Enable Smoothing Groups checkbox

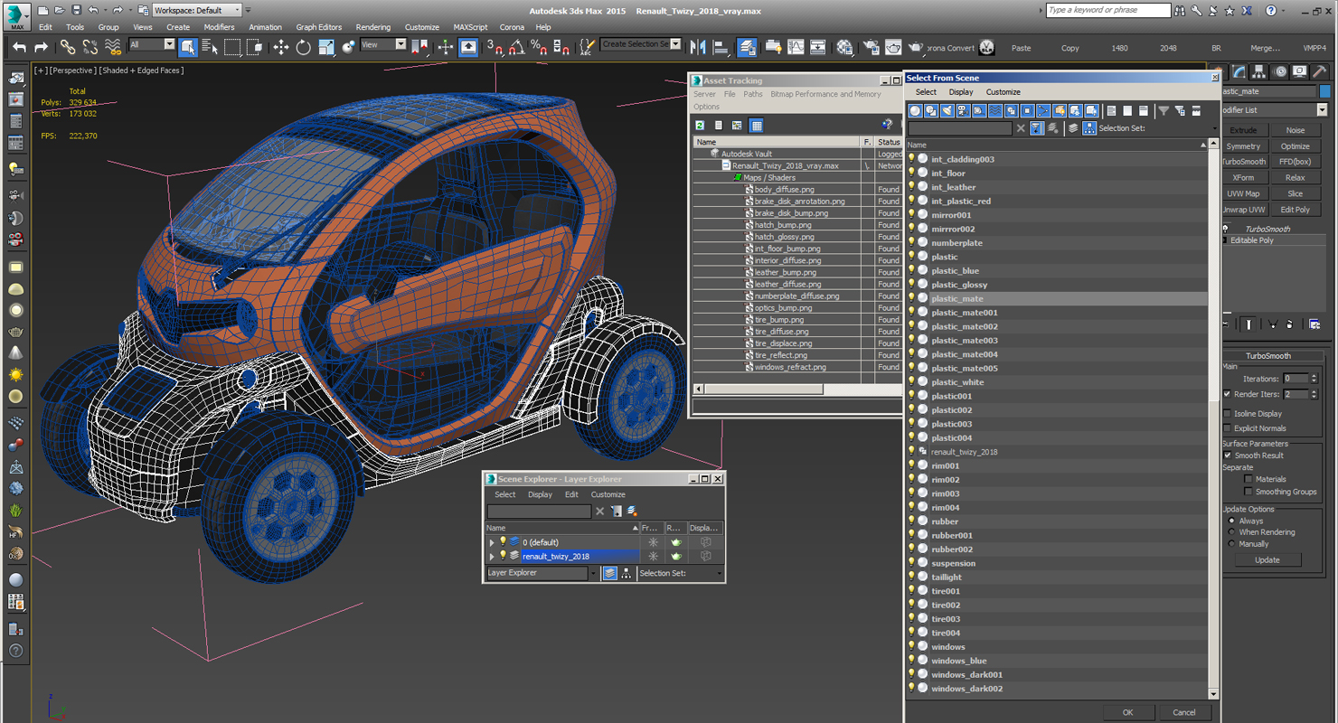click(1248, 492)
